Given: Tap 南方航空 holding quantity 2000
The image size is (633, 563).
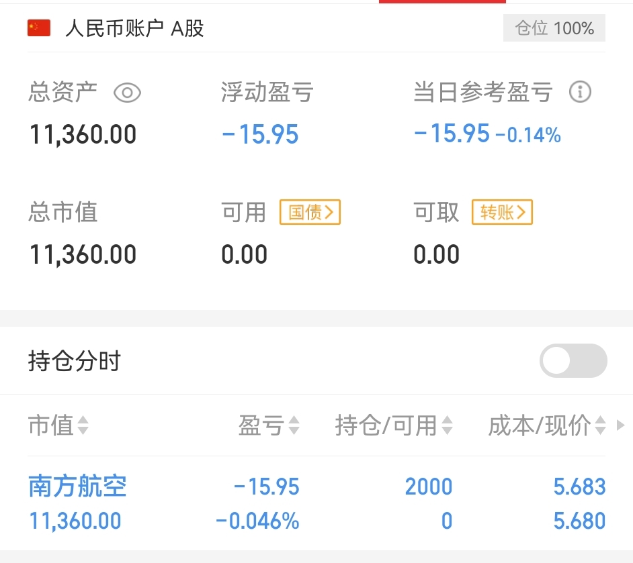Looking at the screenshot, I should pyautogui.click(x=428, y=487).
